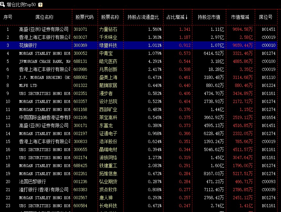Click the 持股总市值 column header

point(209,17)
